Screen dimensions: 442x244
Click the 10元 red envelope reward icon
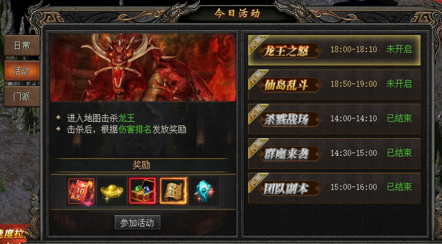point(81,191)
